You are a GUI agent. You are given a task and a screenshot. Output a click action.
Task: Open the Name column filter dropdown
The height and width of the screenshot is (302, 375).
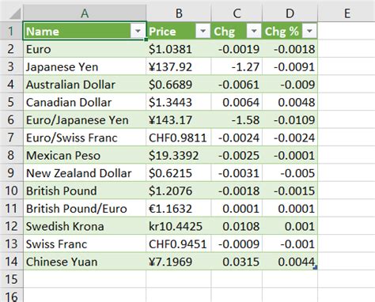(x=138, y=32)
